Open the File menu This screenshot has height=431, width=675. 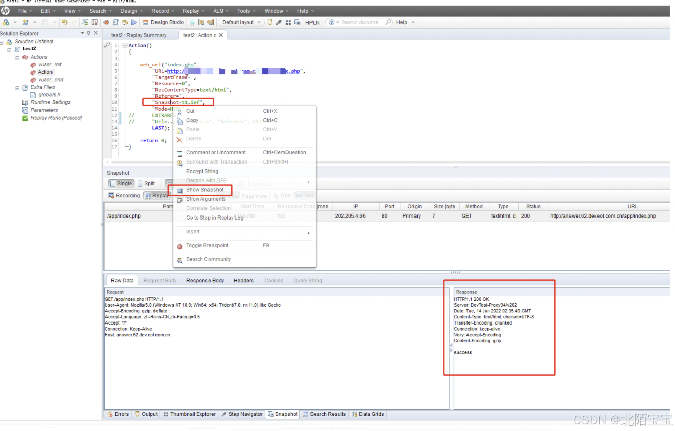coord(25,11)
